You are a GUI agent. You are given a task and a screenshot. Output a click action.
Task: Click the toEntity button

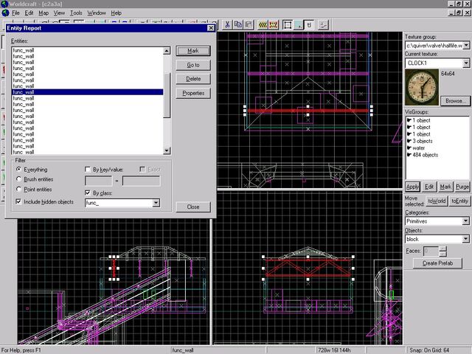coord(459,201)
